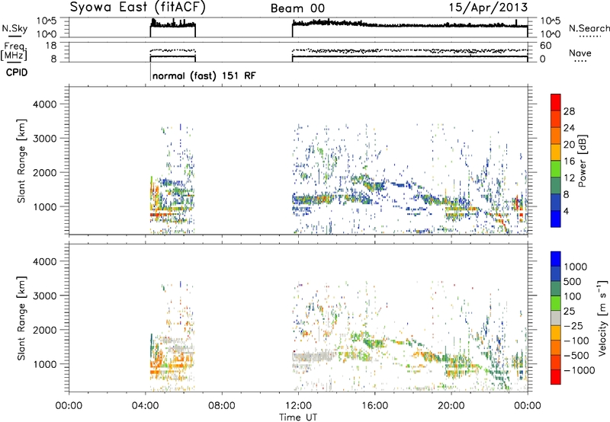This screenshot has height=422, width=610.
Task: Select the 16:00 time tick label
Action: click(x=374, y=406)
